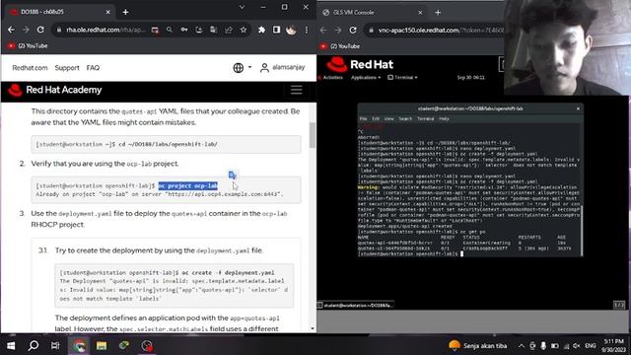Reload the DO188 page in left browser
This screenshot has height=355, width=631.
coord(40,30)
